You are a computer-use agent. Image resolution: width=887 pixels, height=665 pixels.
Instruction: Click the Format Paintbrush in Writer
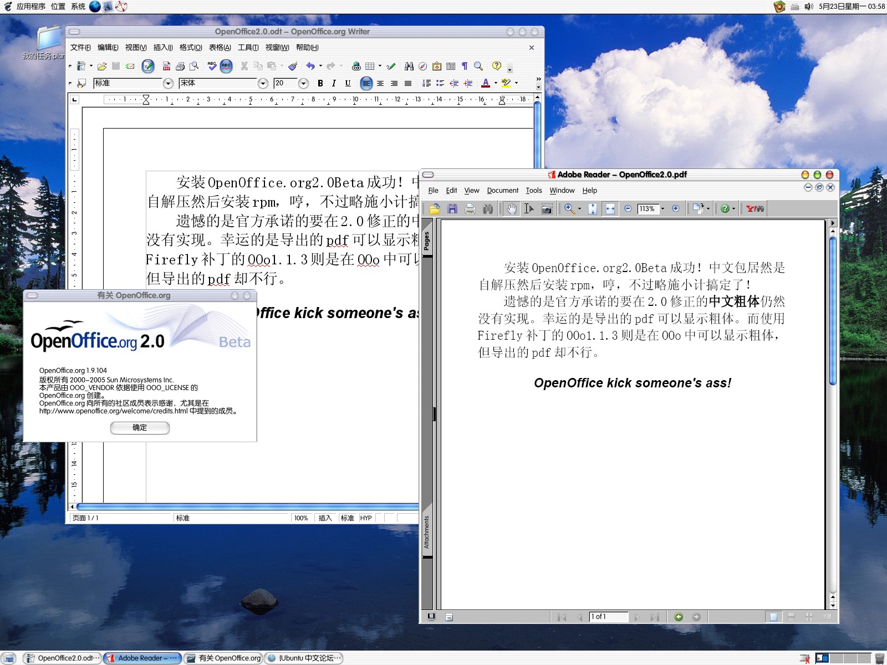click(x=293, y=66)
